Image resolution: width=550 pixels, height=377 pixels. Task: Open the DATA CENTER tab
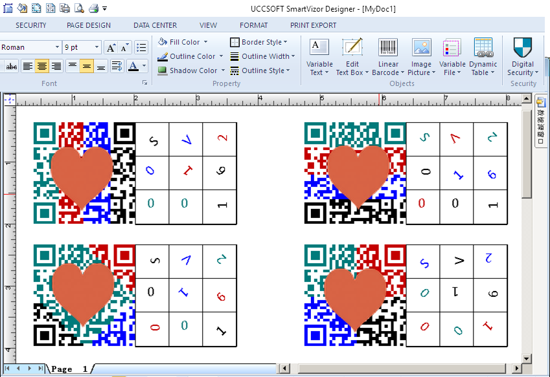point(155,25)
